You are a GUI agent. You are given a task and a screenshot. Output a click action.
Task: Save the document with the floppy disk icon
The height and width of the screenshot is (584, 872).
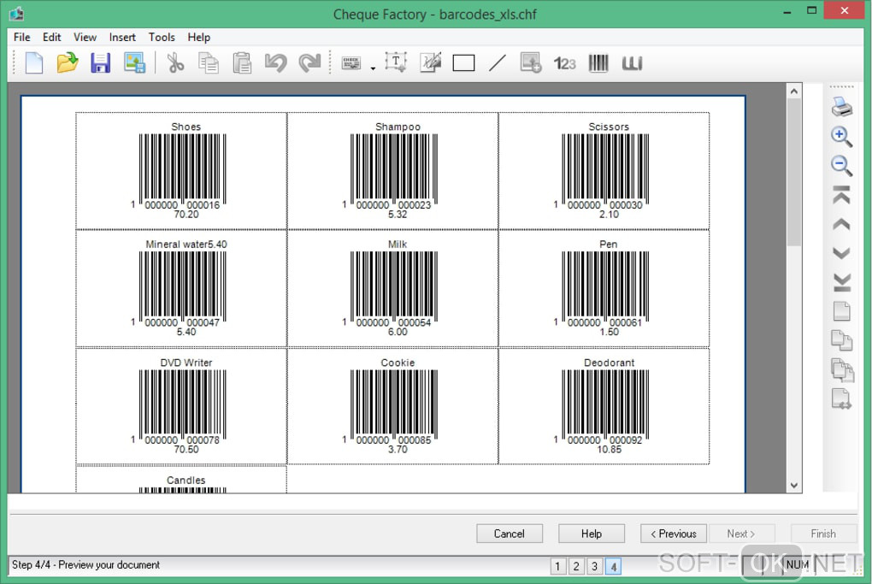click(x=101, y=63)
